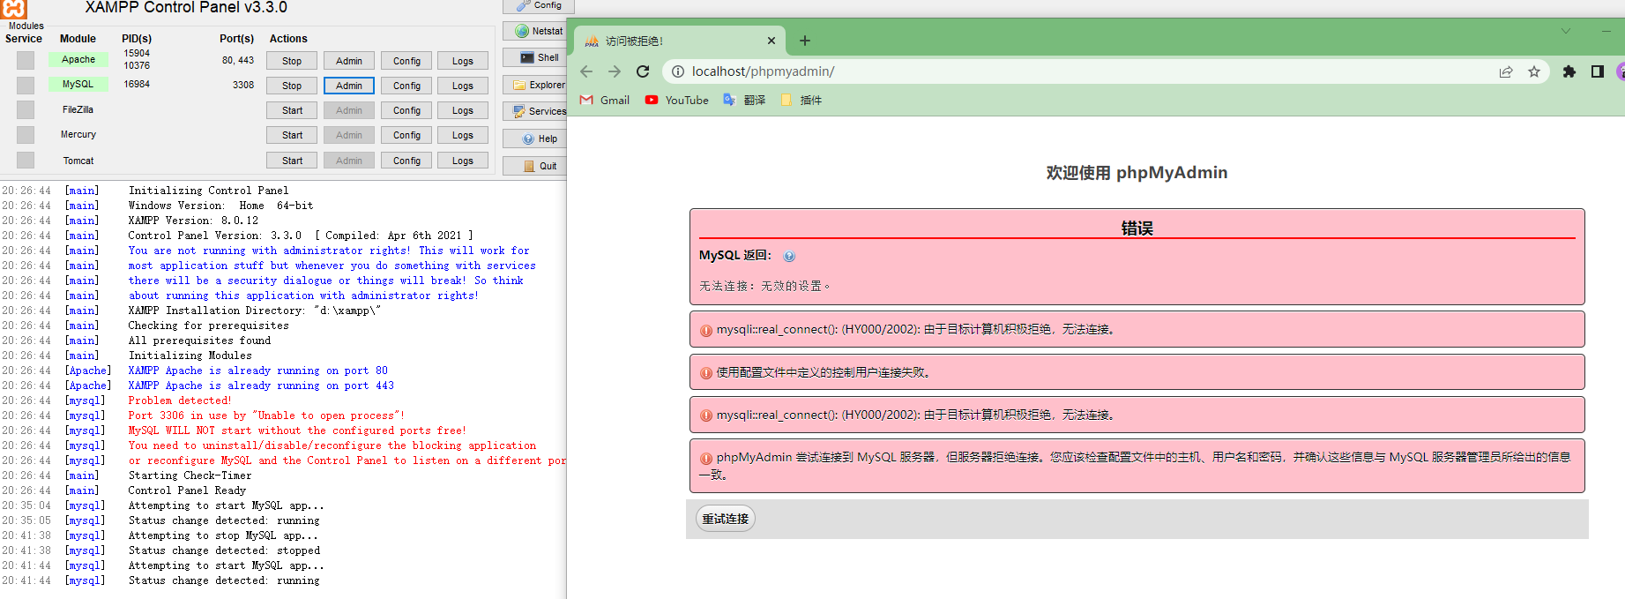Start the Tomcat module
This screenshot has height=599, width=1625.
click(292, 161)
